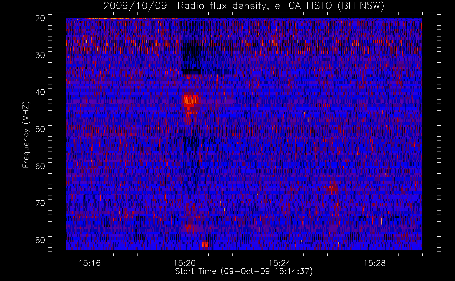Click the 40 MHz frequency tick label
The width and height of the screenshot is (455, 281).
click(x=40, y=92)
